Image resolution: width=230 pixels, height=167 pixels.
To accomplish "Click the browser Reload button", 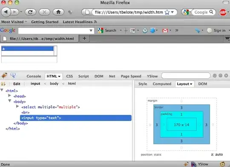I will click(x=30, y=12).
